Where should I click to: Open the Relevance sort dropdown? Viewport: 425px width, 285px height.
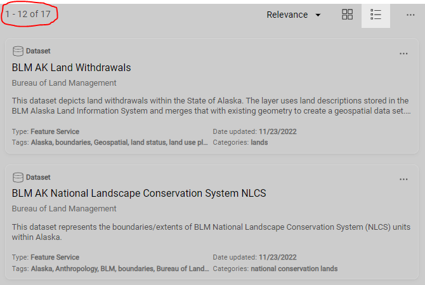294,15
